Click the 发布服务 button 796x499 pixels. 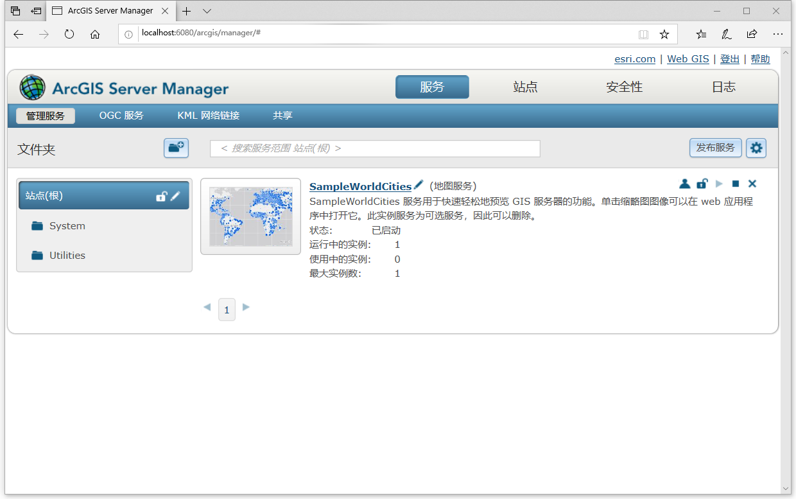(716, 148)
